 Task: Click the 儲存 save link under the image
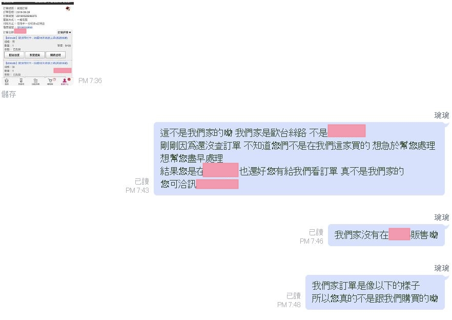[9, 94]
